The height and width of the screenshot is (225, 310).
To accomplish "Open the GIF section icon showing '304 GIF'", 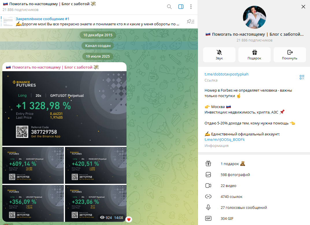I will [x=208, y=218].
